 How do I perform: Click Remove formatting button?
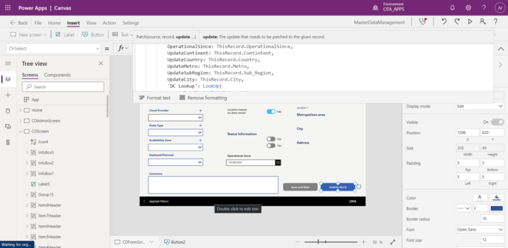pyautogui.click(x=203, y=98)
